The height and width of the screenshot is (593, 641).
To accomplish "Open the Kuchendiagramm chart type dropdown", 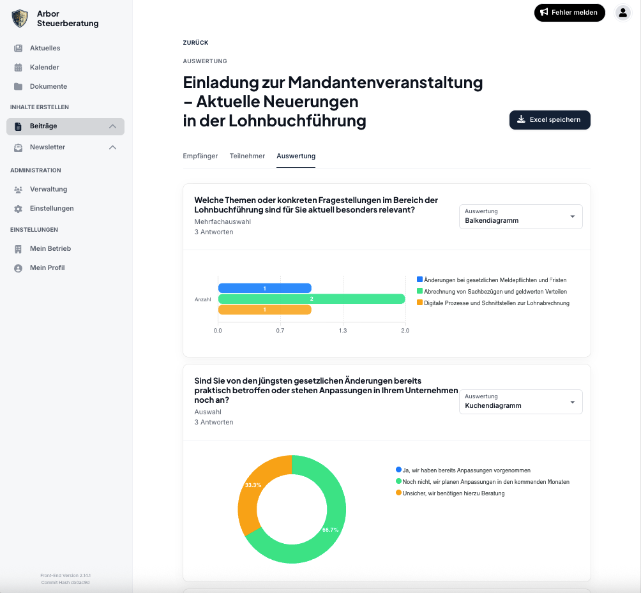I will click(520, 402).
